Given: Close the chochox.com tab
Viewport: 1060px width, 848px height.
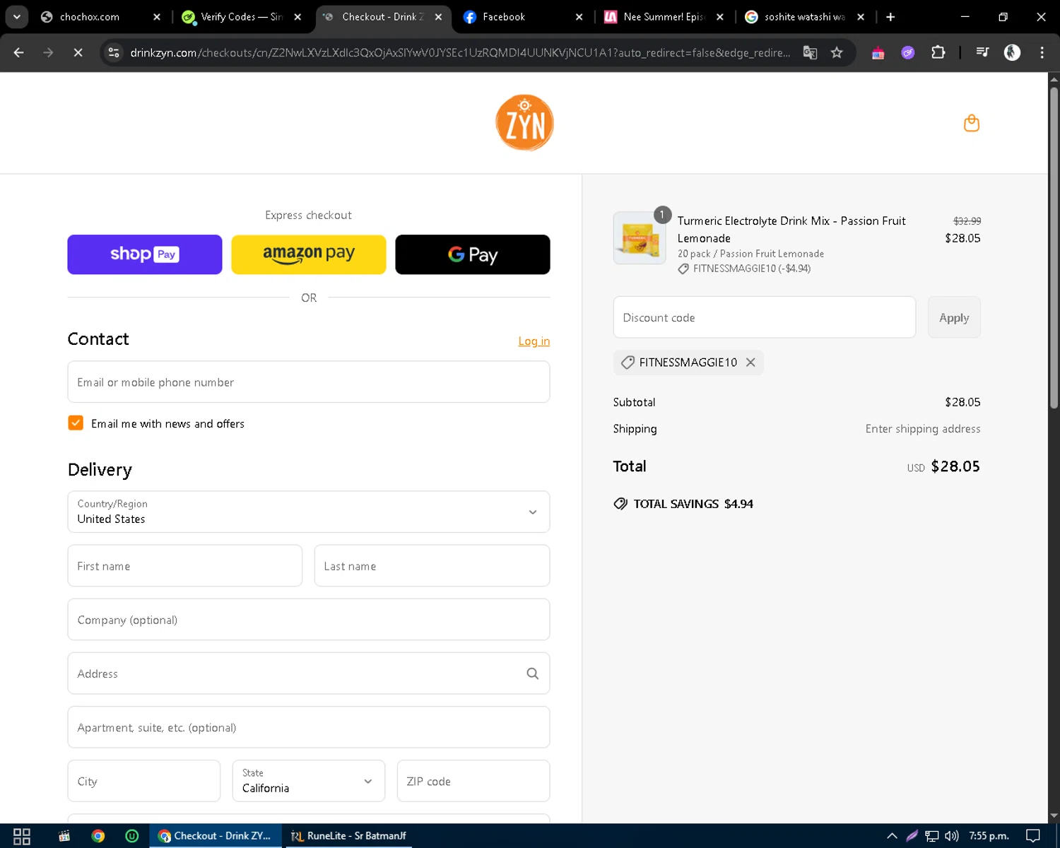Looking at the screenshot, I should pyautogui.click(x=157, y=17).
